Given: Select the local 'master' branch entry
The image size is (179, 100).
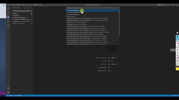Looking at the screenshot, I should [x=93, y=16].
